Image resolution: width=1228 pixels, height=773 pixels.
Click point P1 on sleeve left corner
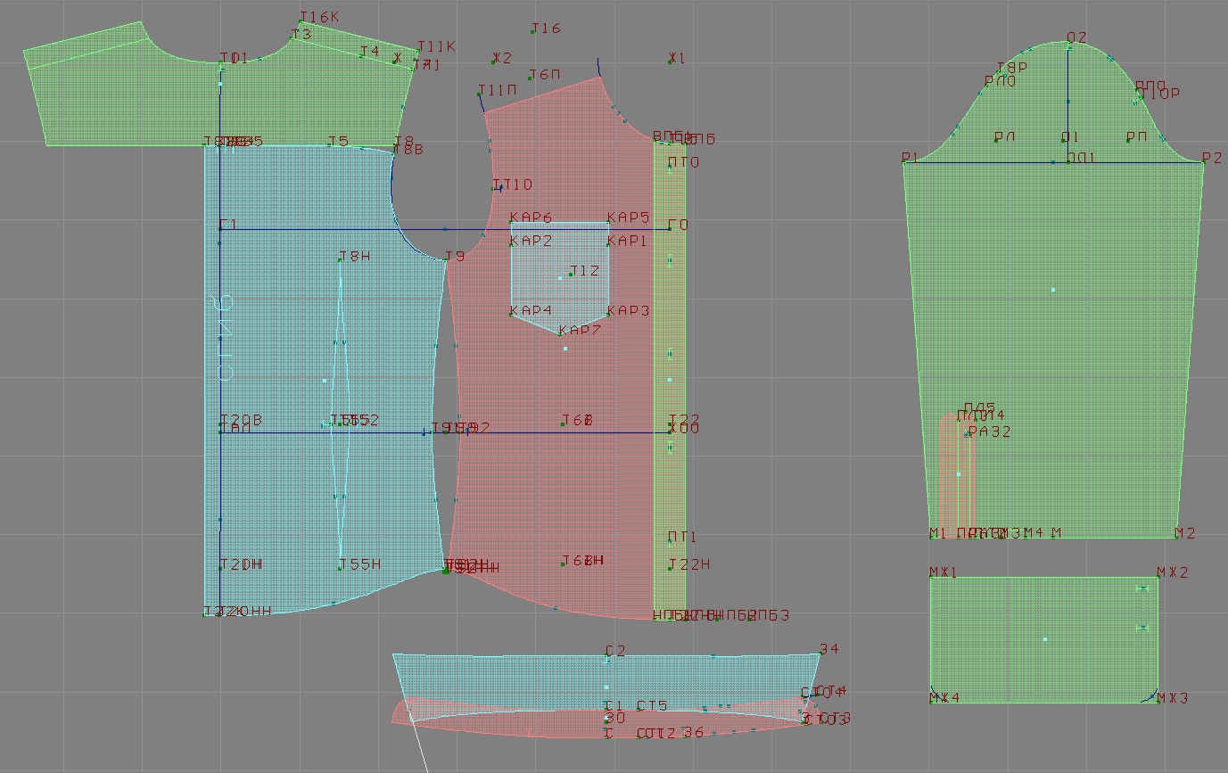(903, 162)
